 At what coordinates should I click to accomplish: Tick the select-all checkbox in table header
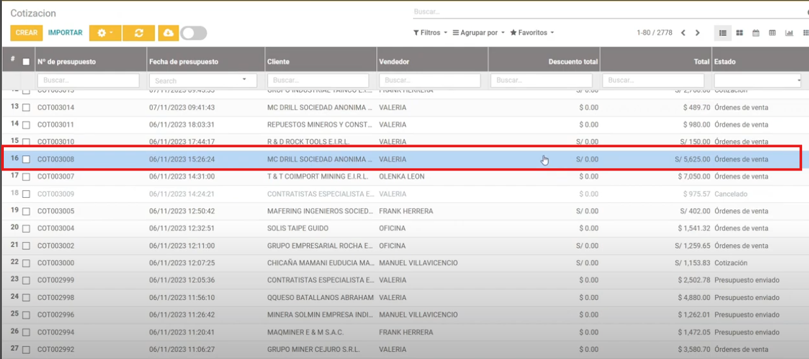(x=26, y=62)
